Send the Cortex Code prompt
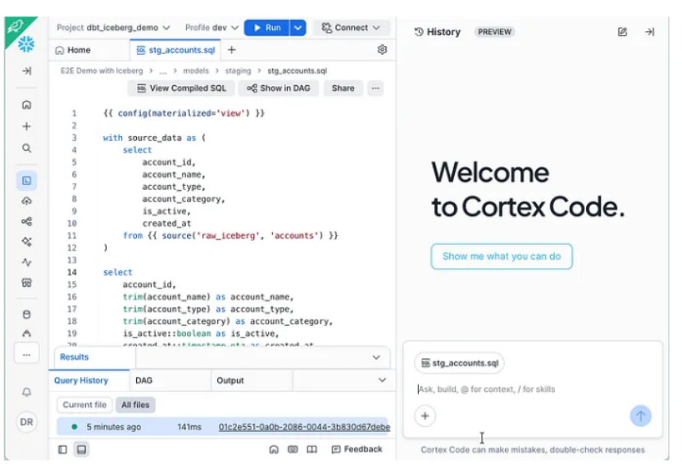 click(640, 416)
